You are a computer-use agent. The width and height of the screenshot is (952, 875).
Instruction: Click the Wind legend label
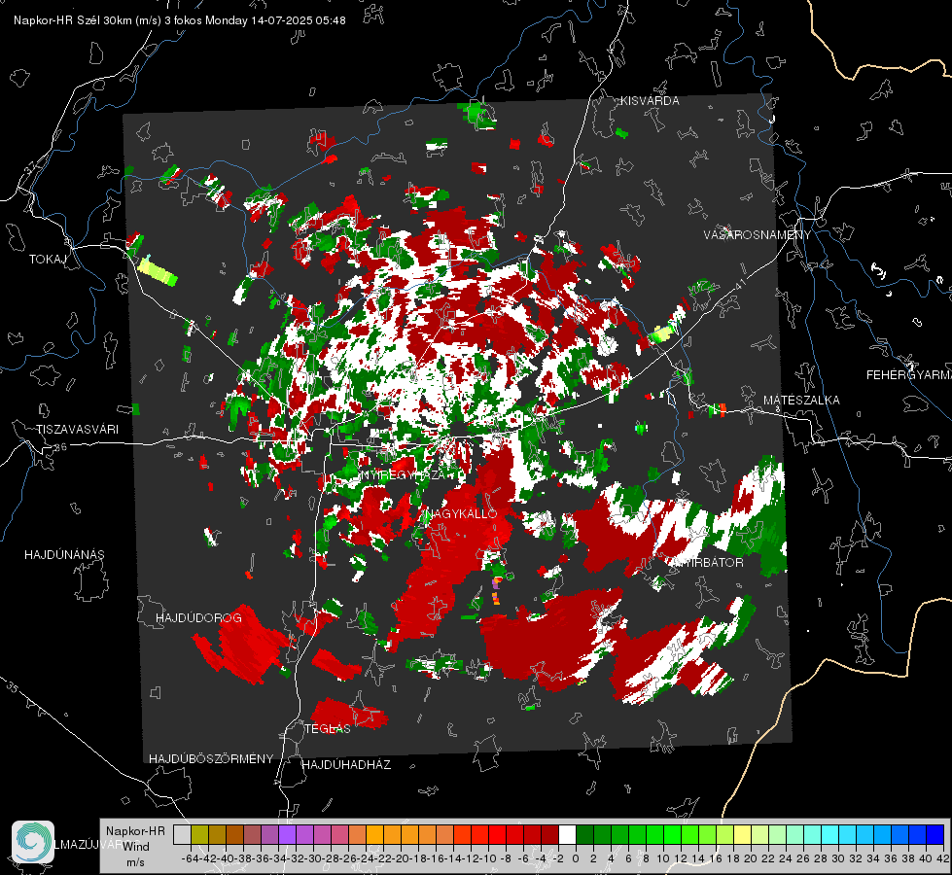[x=136, y=847]
